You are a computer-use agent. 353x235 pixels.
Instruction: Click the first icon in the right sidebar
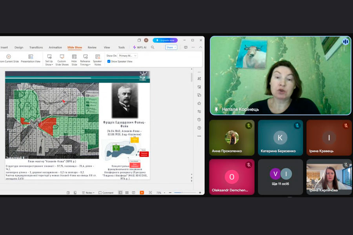199,79
